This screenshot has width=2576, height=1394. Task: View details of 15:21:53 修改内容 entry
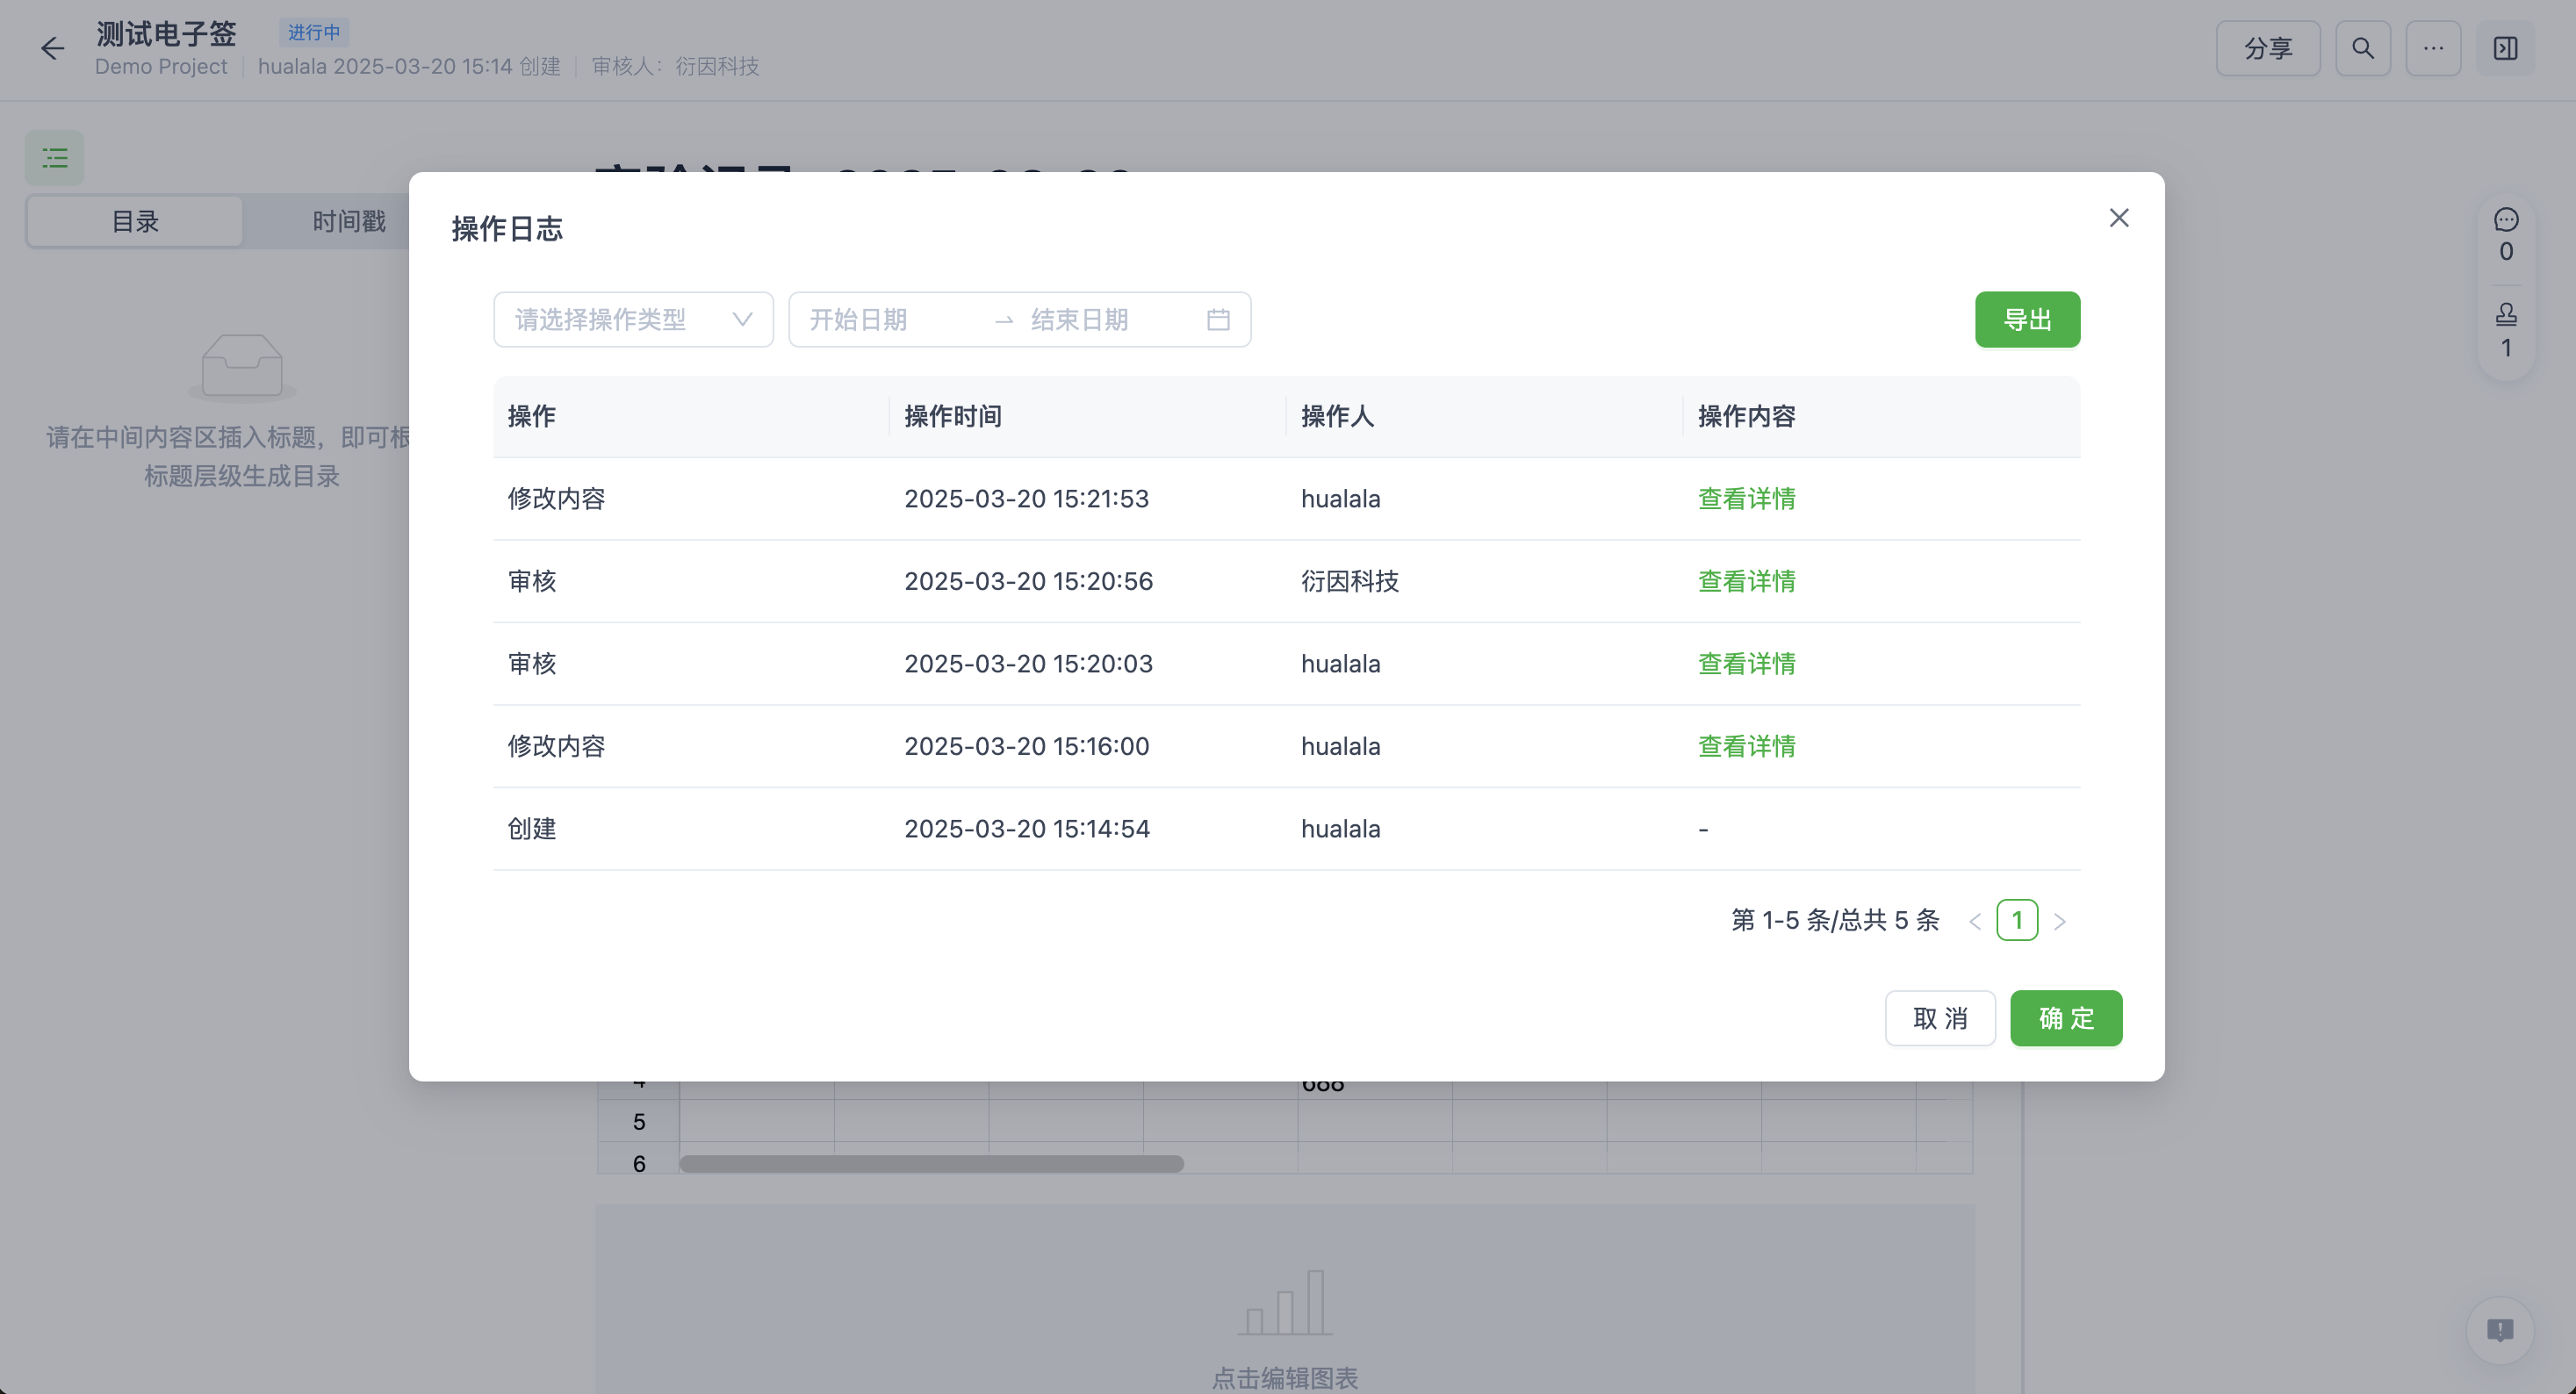pos(1746,499)
